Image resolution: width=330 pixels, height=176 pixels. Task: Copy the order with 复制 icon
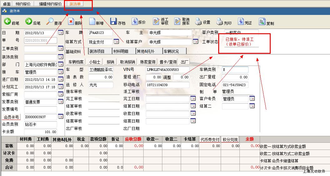262,22
